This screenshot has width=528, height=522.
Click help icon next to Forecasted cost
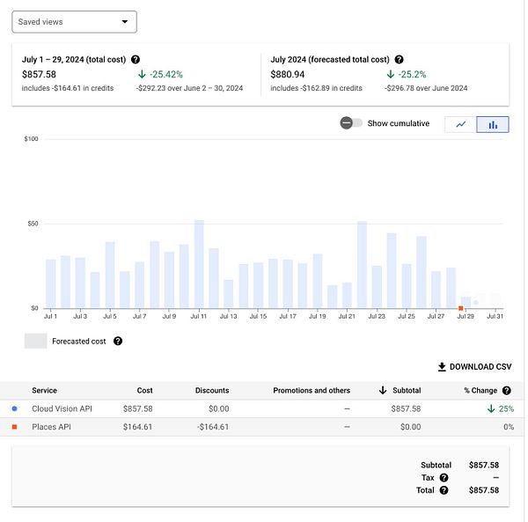pos(118,341)
